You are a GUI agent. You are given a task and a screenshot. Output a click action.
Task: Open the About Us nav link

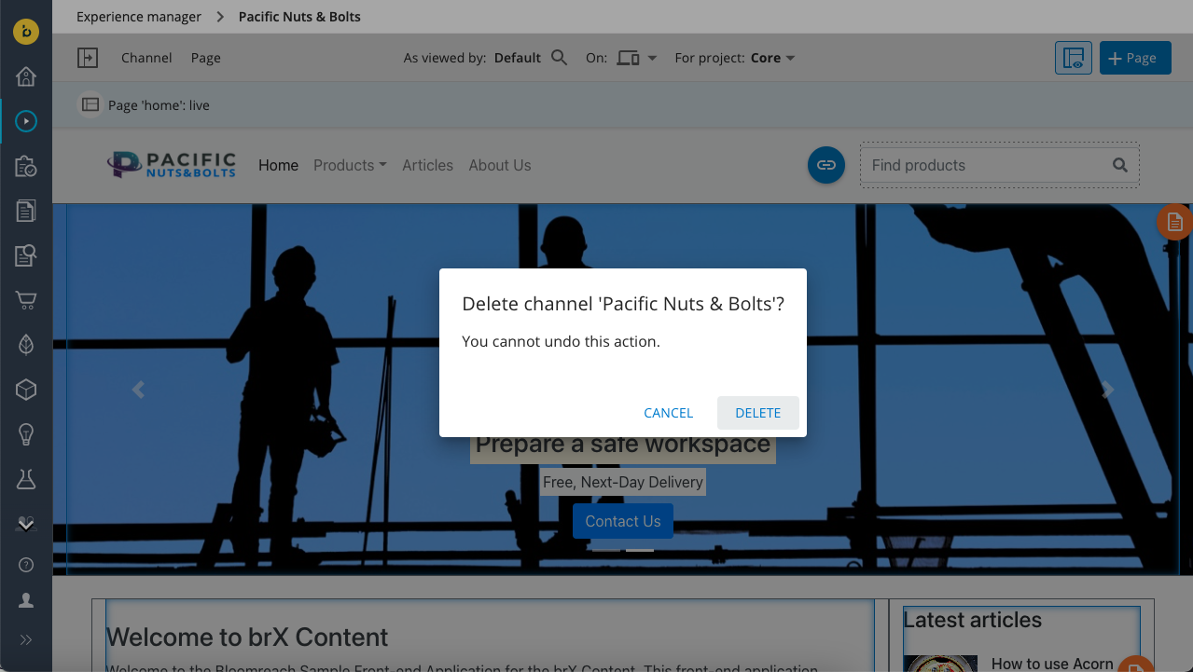coord(500,165)
